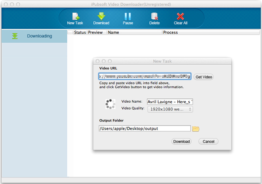Viewport: 262px width, 184px height.
Task: Click the Preview column header
Action: 97,32
